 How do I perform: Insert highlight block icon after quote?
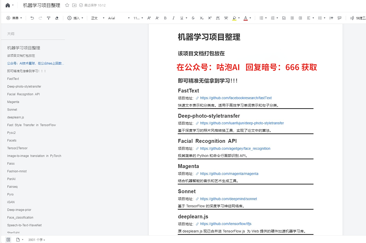(340, 18)
